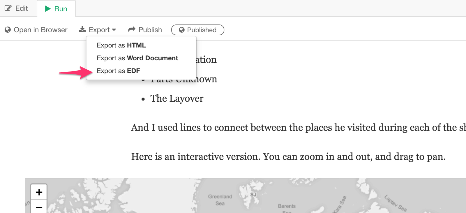Image resolution: width=466 pixels, height=213 pixels.
Task: Zoom in on the map with plus
Action: (39, 192)
